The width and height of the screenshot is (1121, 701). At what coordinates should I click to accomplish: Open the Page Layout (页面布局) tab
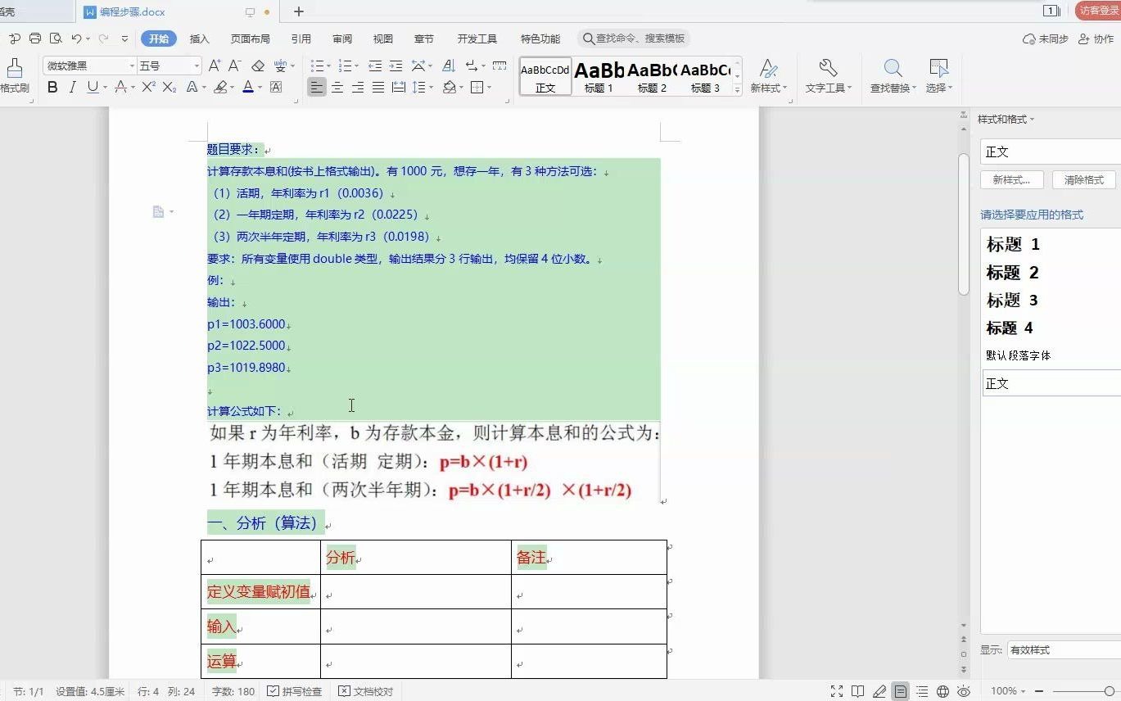pyautogui.click(x=250, y=38)
